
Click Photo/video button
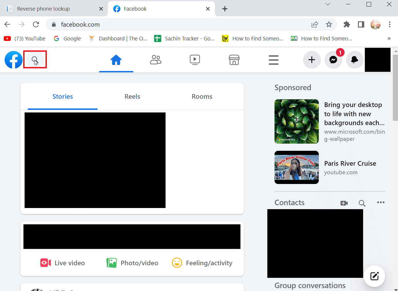click(132, 263)
